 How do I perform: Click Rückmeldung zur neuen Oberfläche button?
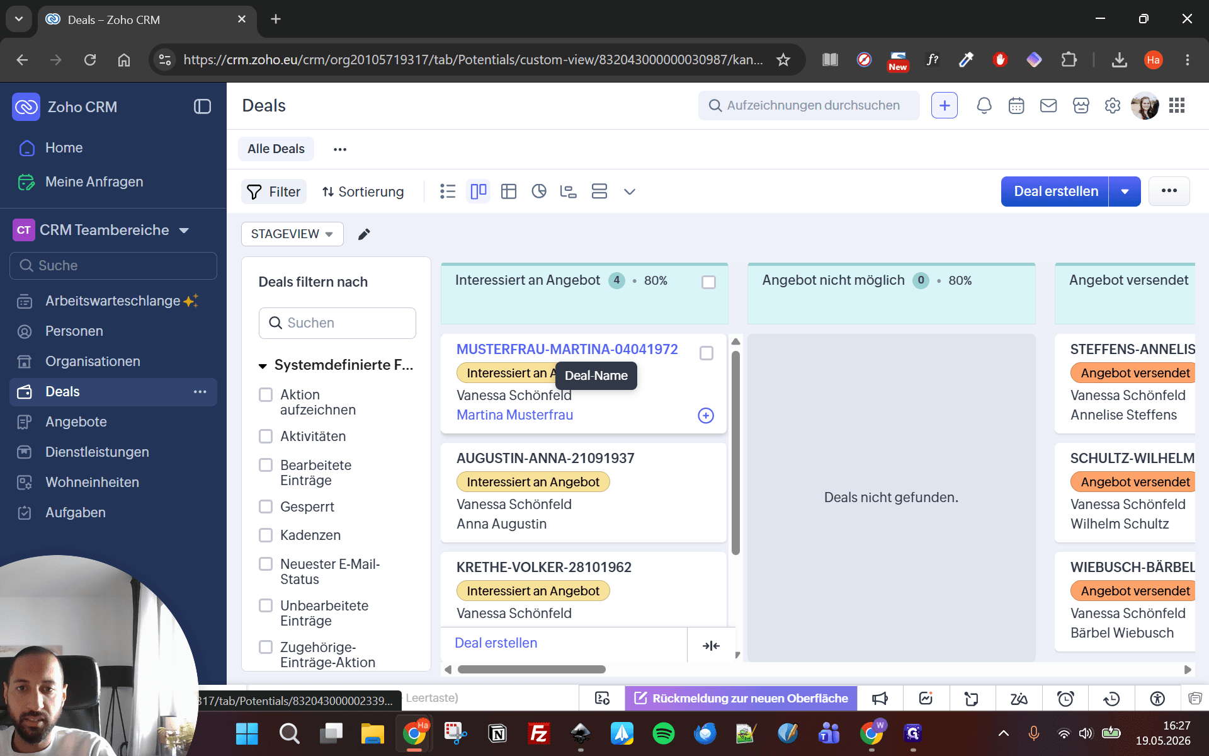point(741,698)
